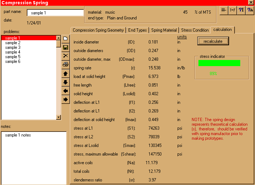Click the down arrow icon beside problems list
This screenshot has width=255, height=185.
66,82
